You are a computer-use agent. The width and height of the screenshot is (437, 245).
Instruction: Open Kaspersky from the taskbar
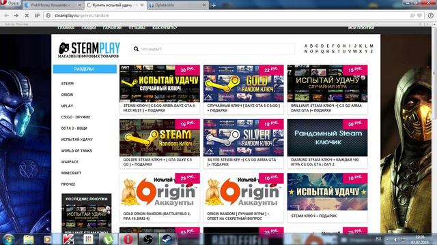68,239
